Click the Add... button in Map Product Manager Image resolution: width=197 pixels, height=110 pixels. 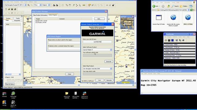coord(99,19)
